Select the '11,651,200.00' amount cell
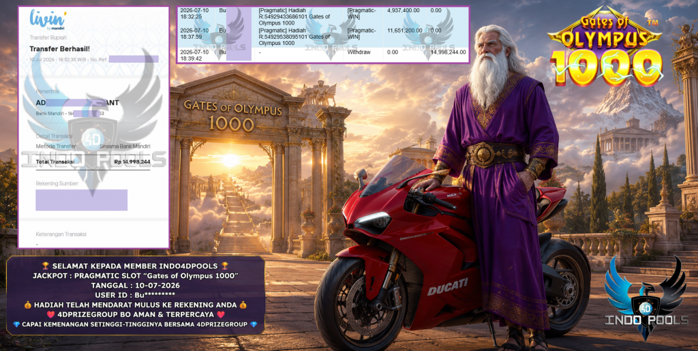The height and width of the screenshot is (351, 698). [x=405, y=30]
